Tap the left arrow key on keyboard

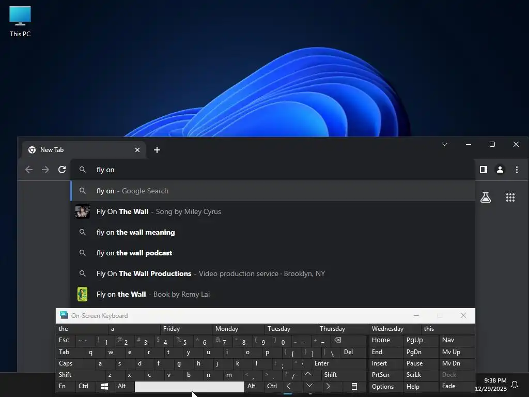[x=289, y=386]
